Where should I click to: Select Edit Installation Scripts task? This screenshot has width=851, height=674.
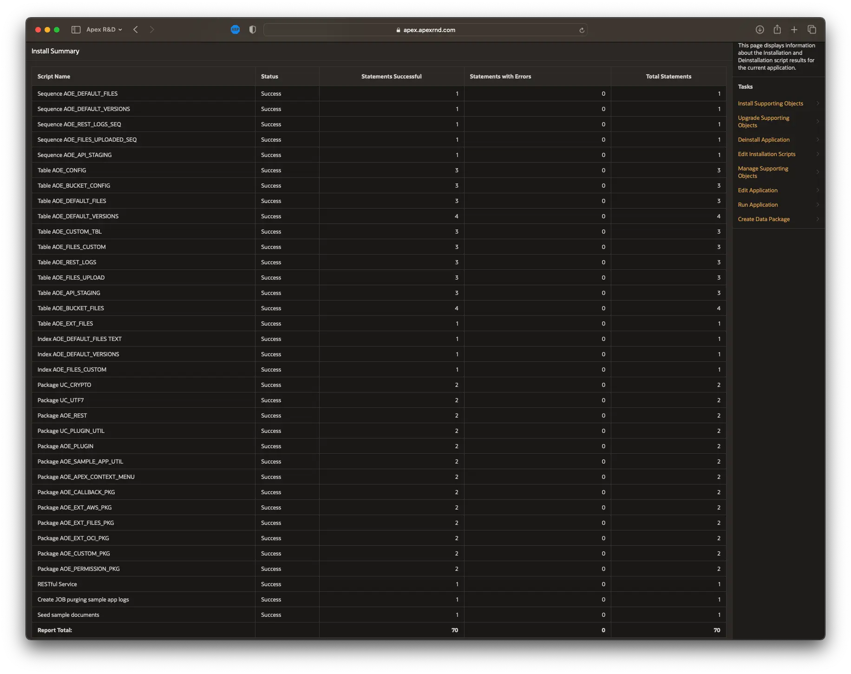tap(766, 154)
